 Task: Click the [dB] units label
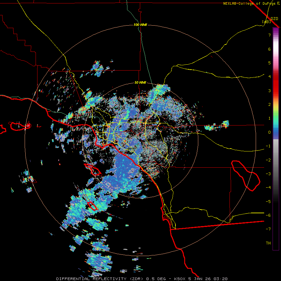(266, 22)
